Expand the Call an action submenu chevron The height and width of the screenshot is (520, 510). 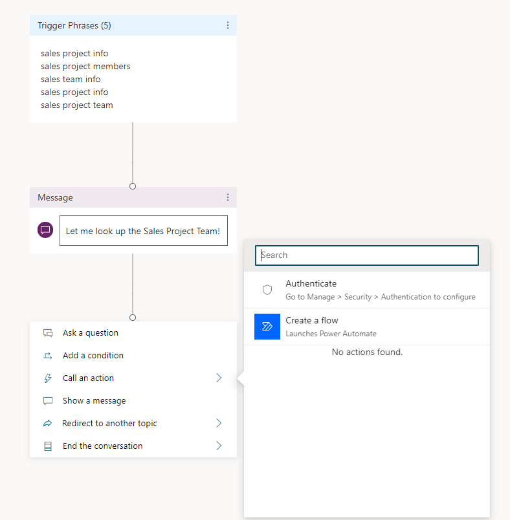coord(219,378)
